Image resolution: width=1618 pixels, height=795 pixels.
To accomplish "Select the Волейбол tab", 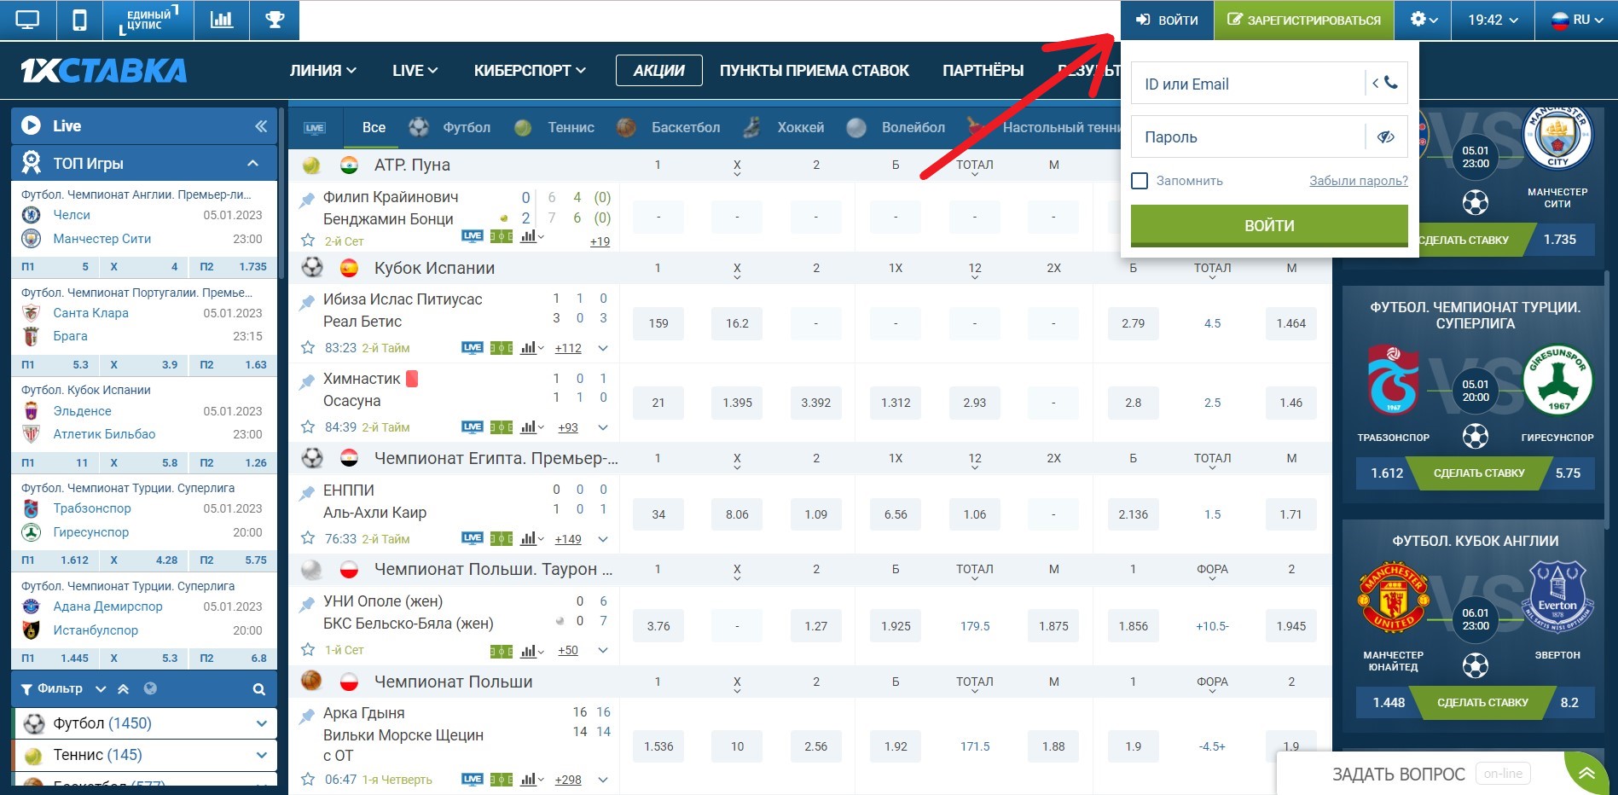I will click(x=896, y=128).
